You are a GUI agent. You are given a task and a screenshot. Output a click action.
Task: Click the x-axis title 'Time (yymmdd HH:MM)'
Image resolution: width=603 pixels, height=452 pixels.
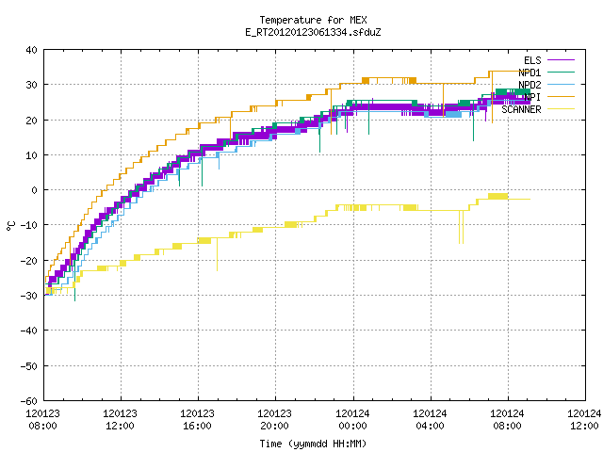click(x=313, y=444)
